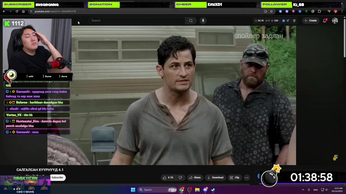
Task: Click the install app icon in address bar
Action: click(x=265, y=11)
